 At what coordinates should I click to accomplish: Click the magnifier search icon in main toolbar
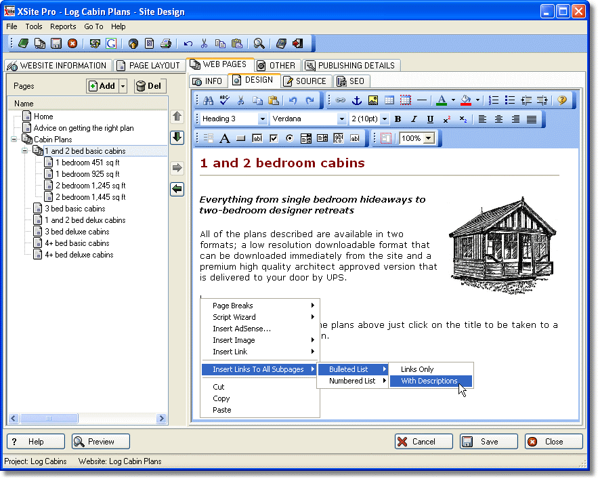pos(259,43)
